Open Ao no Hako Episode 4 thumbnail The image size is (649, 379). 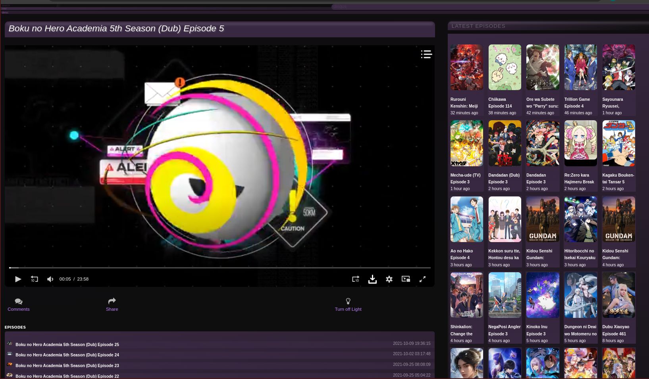(x=466, y=219)
